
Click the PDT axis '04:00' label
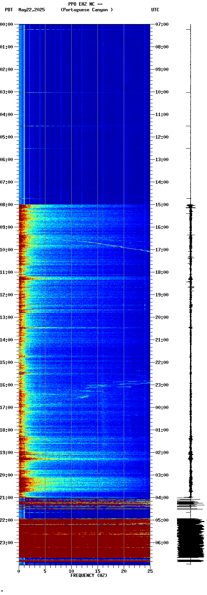tap(6, 115)
